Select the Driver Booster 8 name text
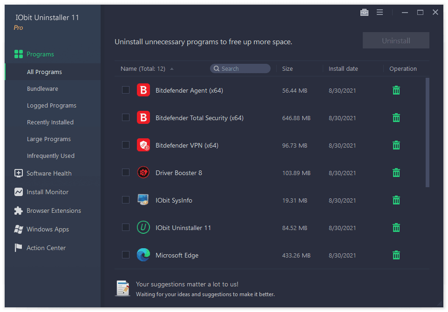 (178, 173)
